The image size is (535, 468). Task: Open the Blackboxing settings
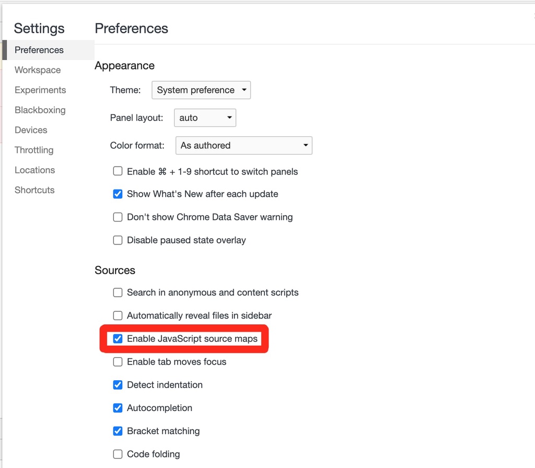pos(40,110)
